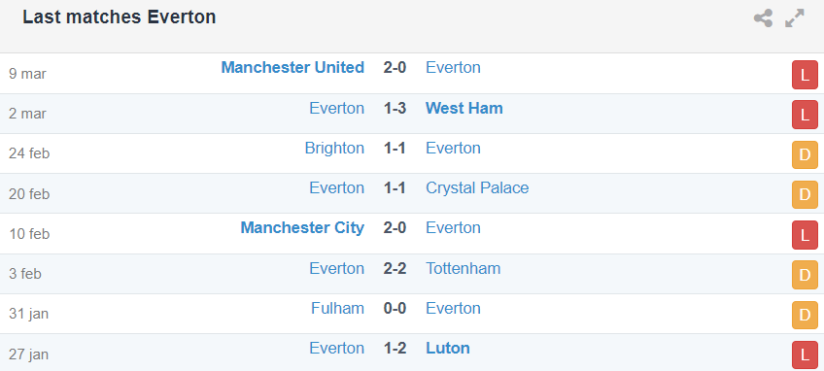This screenshot has width=824, height=371.
Task: Open the Manchester City team link
Action: point(302,228)
